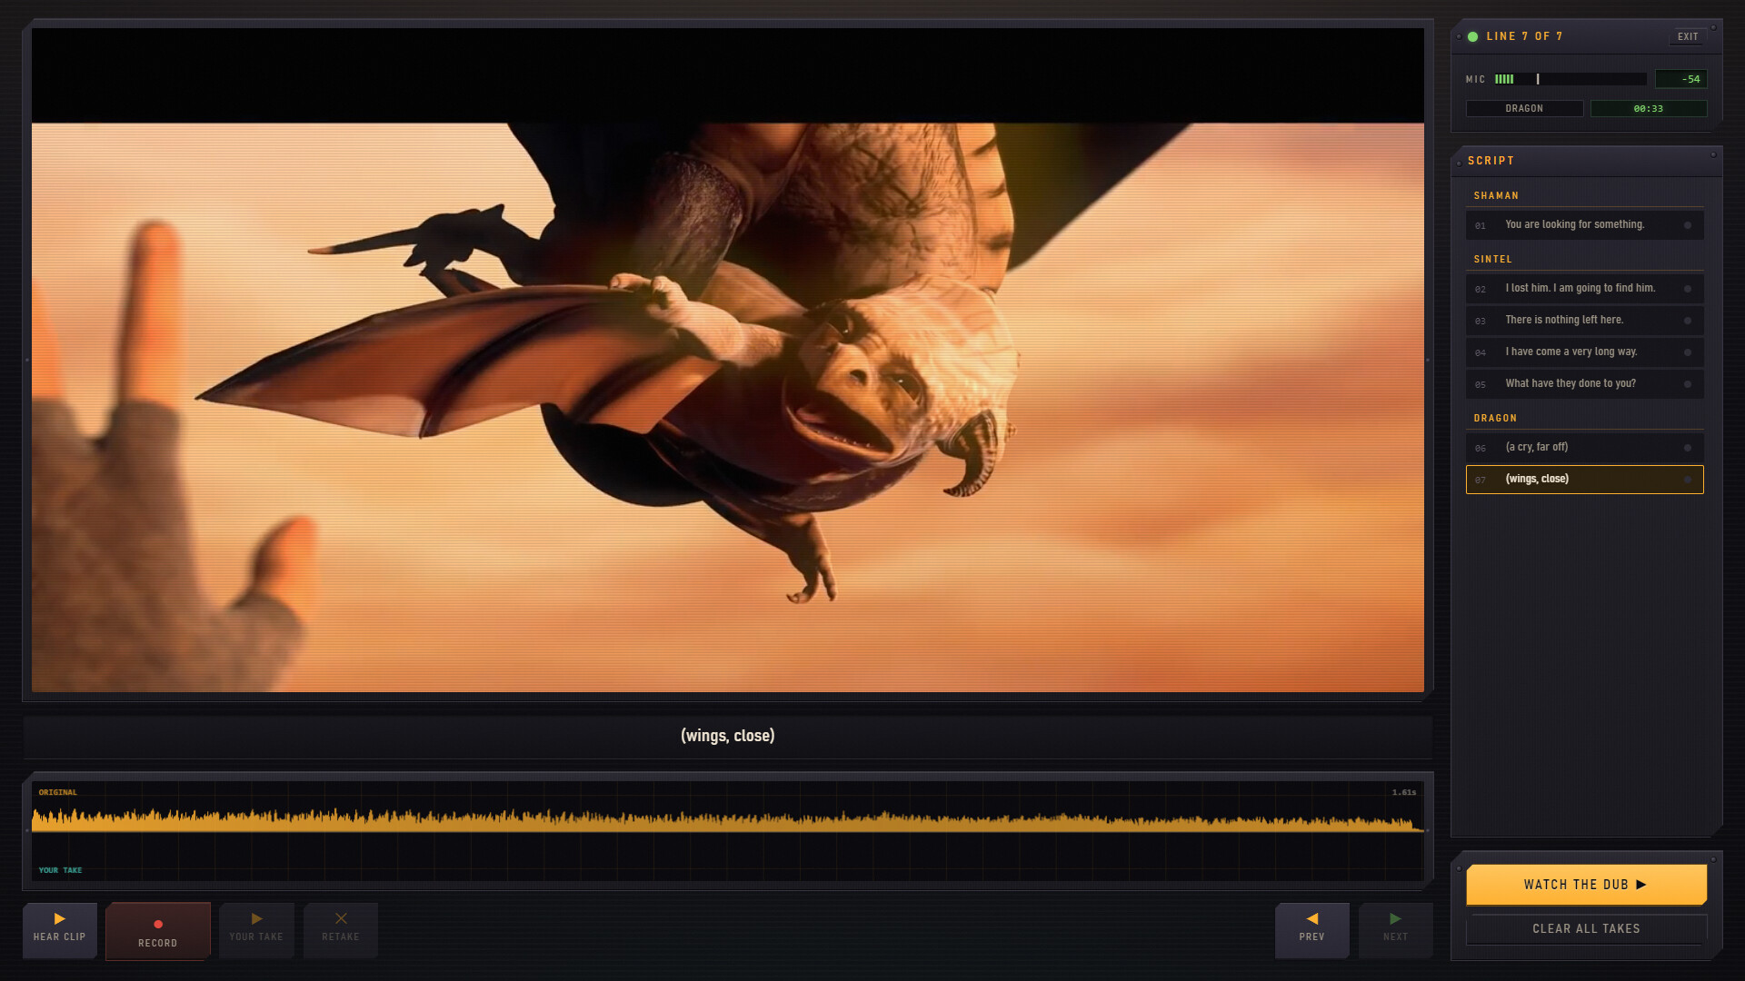Click the SCRIPT panel title
Viewport: 1745px width, 981px height.
[1491, 161]
